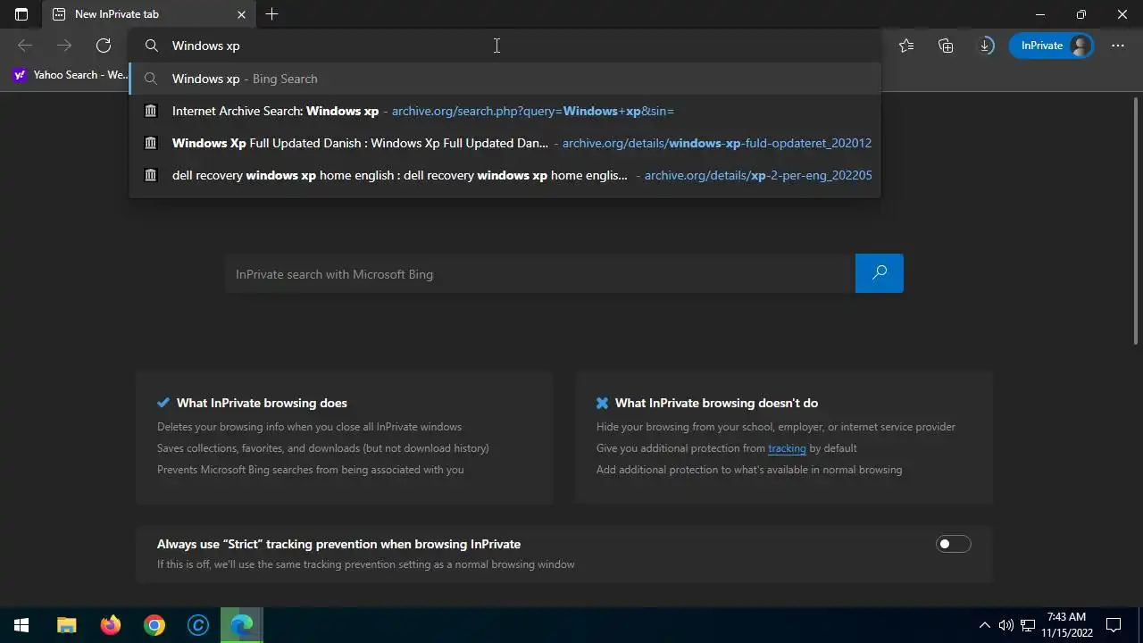Open a new tab with plus button
The width and height of the screenshot is (1143, 643).
pos(272,14)
